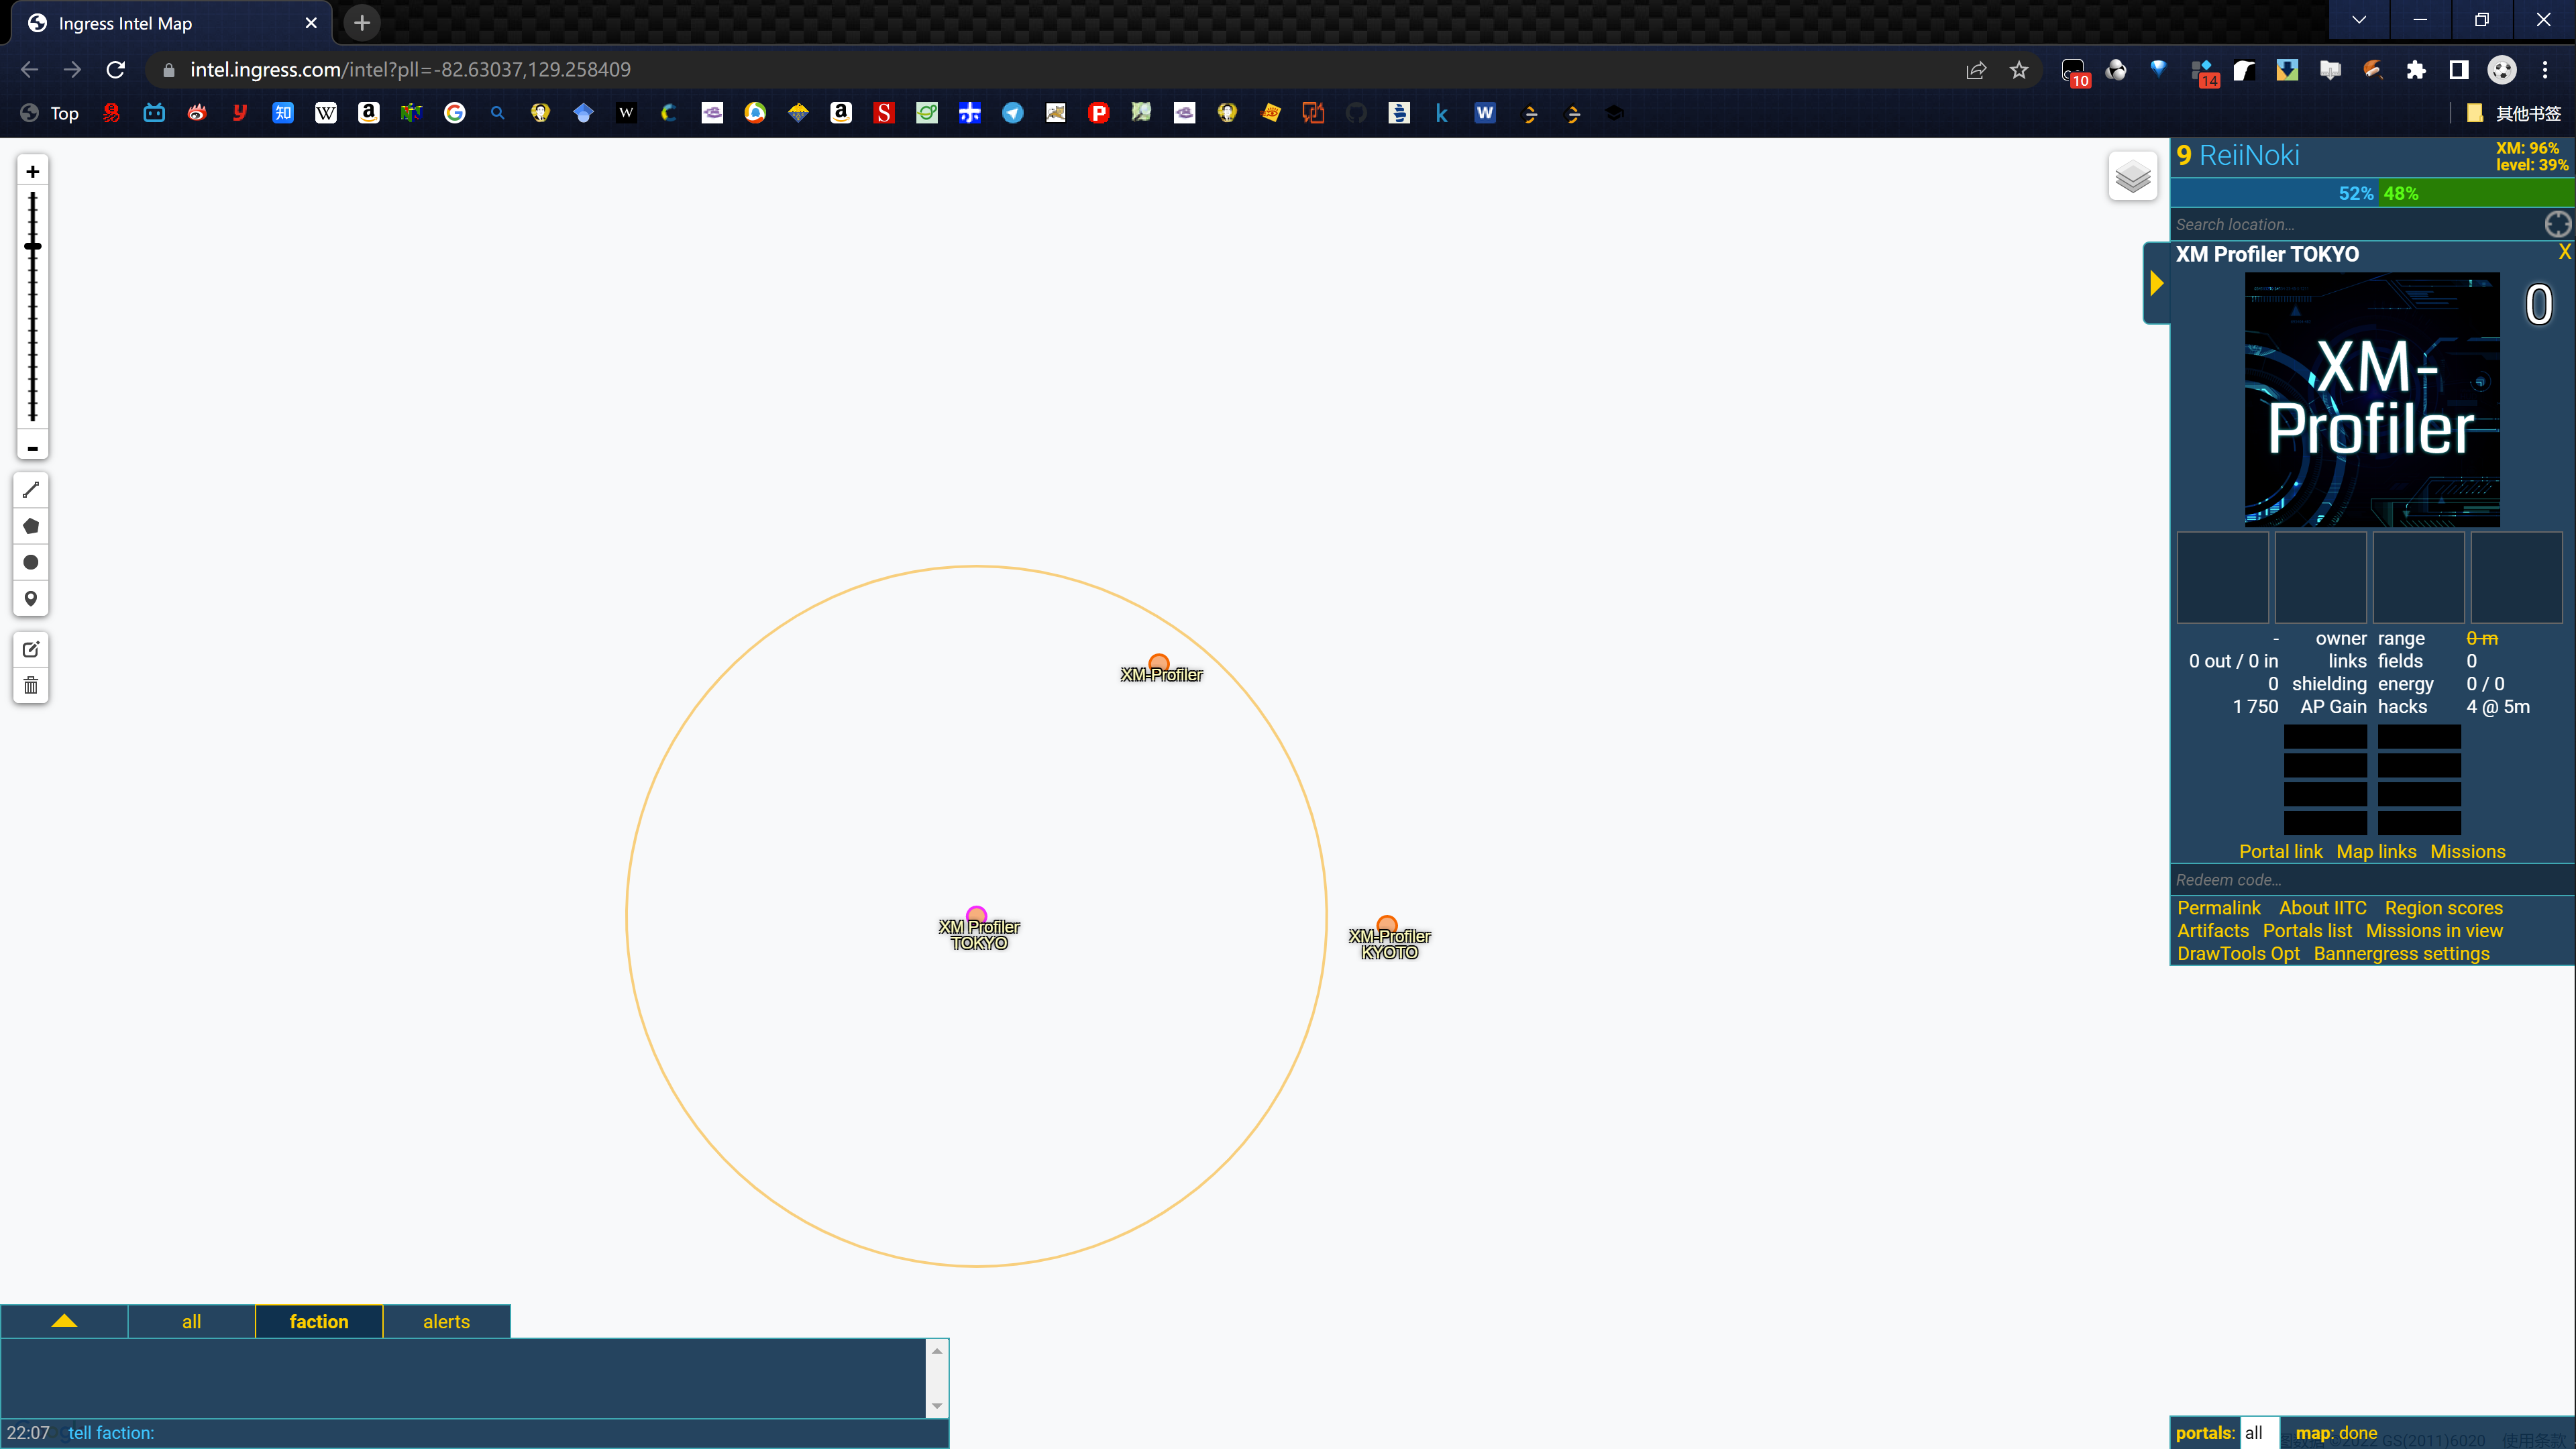Open Missions in view

[x=2434, y=931]
